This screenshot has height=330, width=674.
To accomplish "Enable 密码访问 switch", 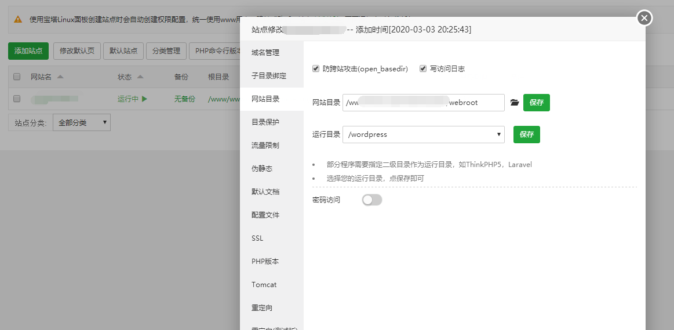I will tap(372, 200).
